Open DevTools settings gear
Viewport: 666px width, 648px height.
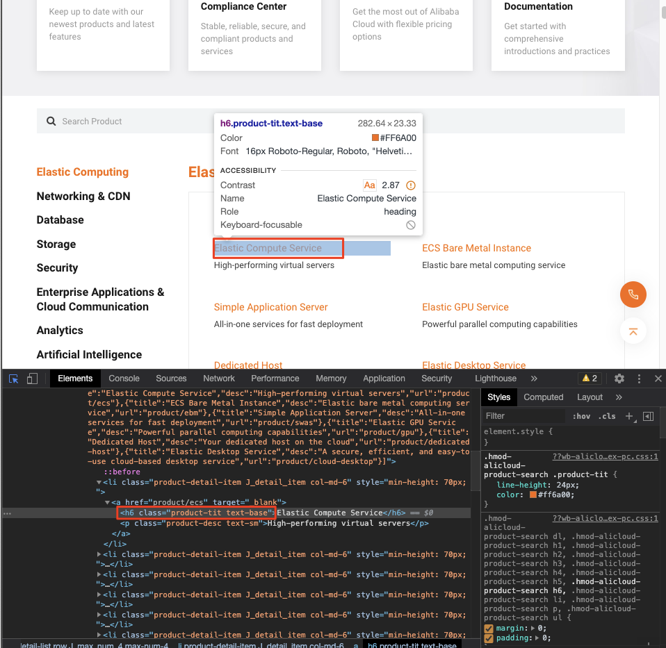(619, 379)
